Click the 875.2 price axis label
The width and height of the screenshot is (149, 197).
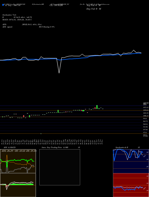point(145,133)
